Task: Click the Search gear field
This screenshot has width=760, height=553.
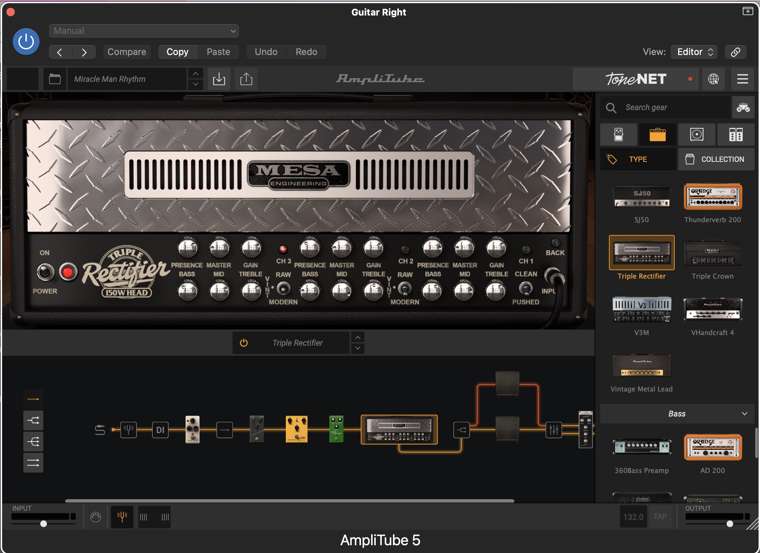Action: pos(665,108)
